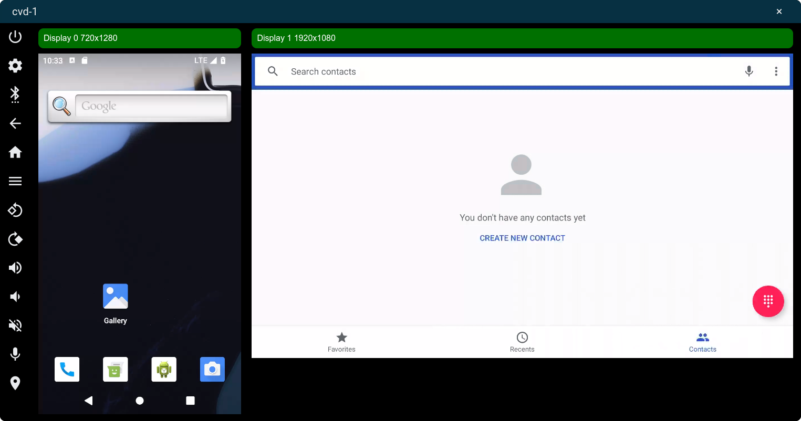
Task: Open the hamburger menu in sidebar
Action: (15, 181)
